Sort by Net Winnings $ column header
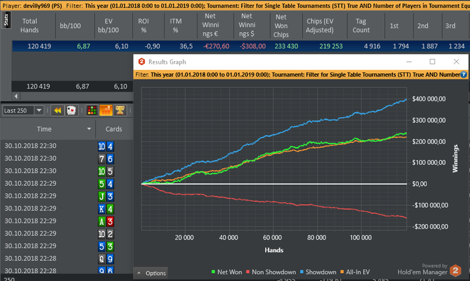Viewport: 470px width, 281px height. (x=246, y=25)
